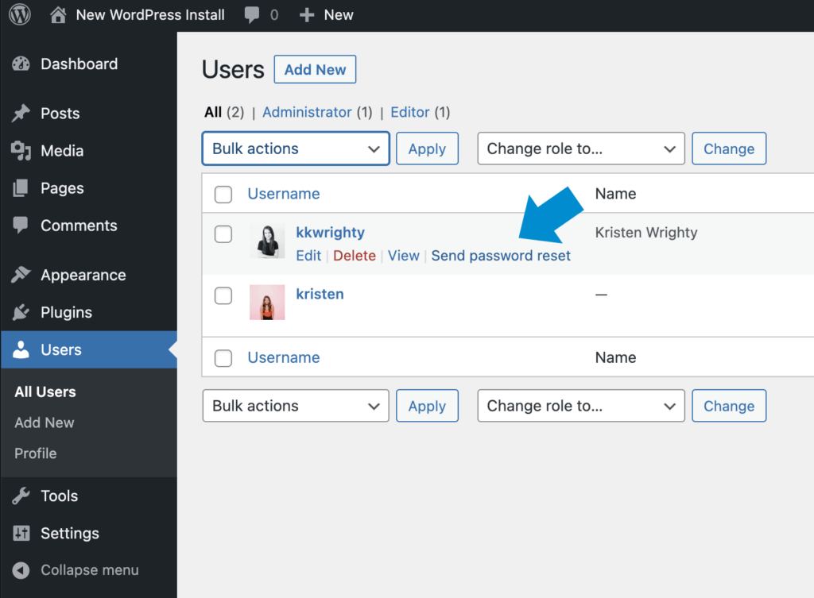Image resolution: width=814 pixels, height=598 pixels.
Task: Open Add New under the Users menu
Action: click(44, 422)
